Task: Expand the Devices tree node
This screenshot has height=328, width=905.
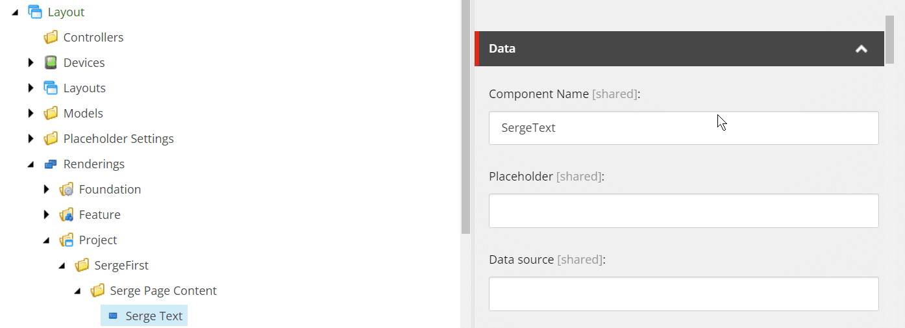Action: (31, 62)
